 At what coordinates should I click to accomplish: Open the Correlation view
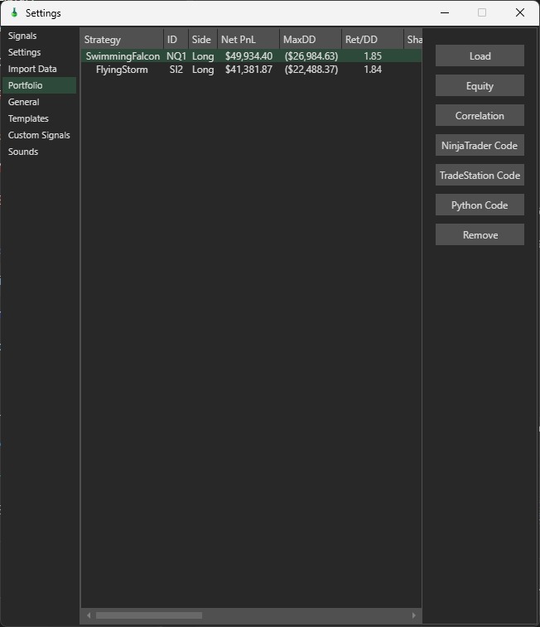[480, 116]
